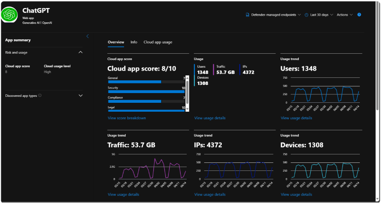Viewport: 381px width, 206px height.
Task: Click the report icon beside Defender-managed endpoints
Action: [x=247, y=15]
